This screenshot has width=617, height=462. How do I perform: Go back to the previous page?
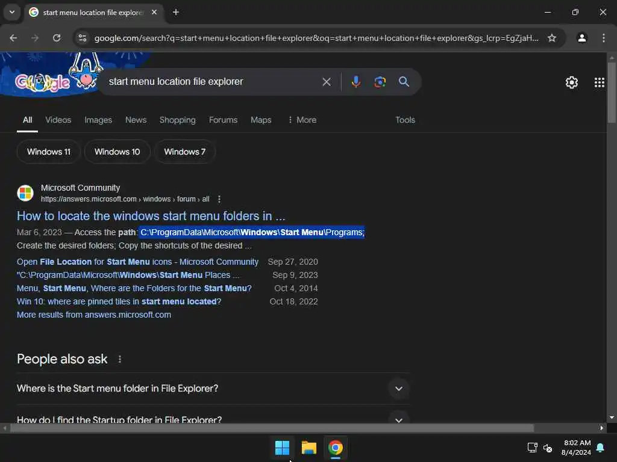(x=13, y=38)
